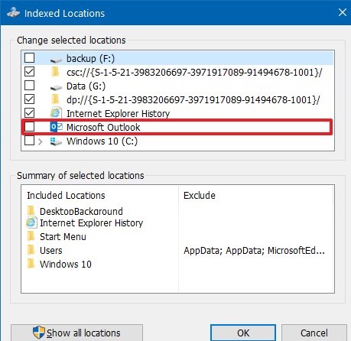Select the Data (G:) row label
351x341 pixels.
coord(86,86)
